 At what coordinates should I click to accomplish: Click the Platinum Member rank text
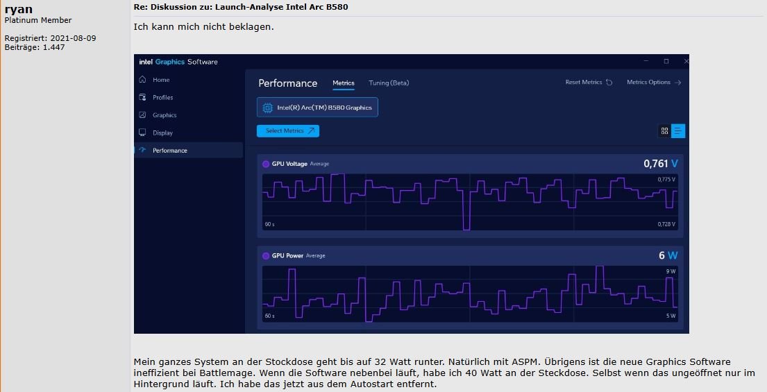[x=38, y=21]
